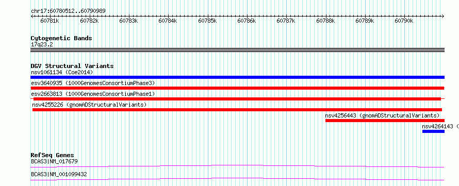
Task: Click the gray 17q23.2 cytogenetic band
Action: [237, 50]
